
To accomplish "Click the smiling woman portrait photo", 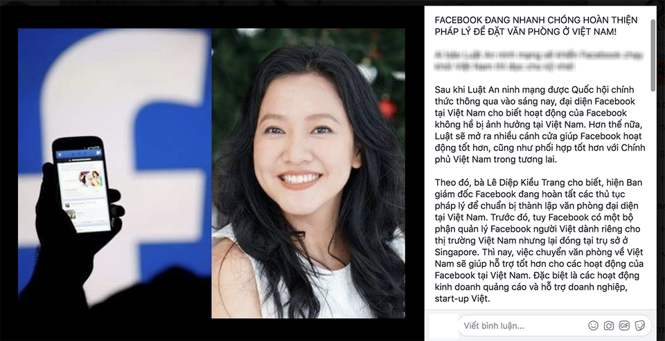I will click(x=308, y=173).
